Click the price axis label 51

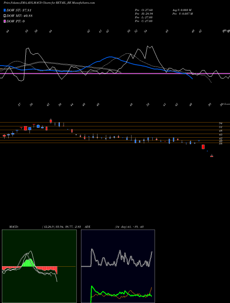click(220, 127)
